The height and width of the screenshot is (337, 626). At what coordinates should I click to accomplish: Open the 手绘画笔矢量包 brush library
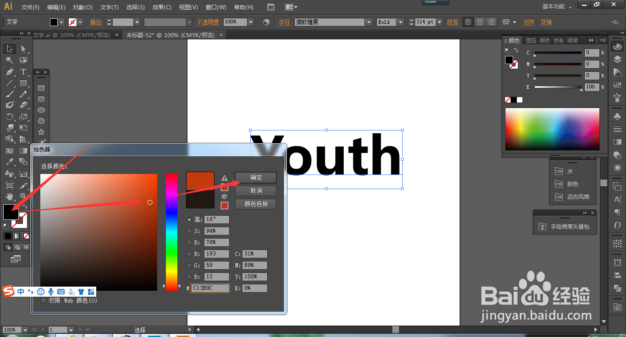coord(565,227)
